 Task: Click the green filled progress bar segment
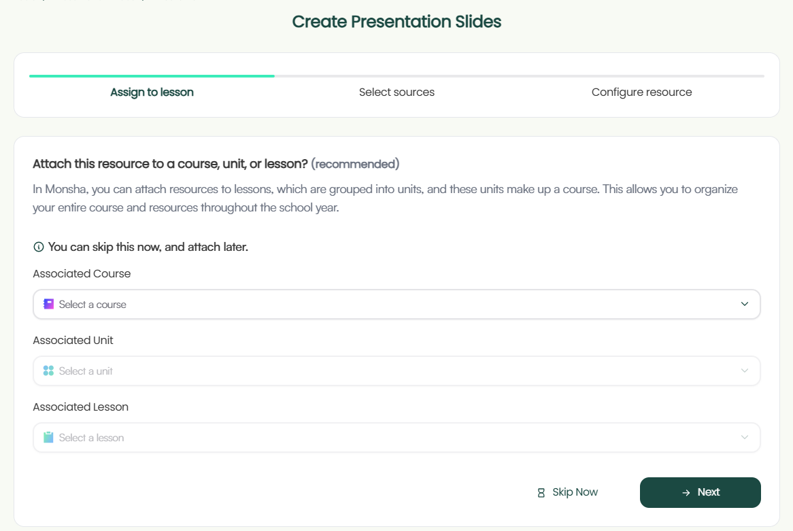point(152,76)
